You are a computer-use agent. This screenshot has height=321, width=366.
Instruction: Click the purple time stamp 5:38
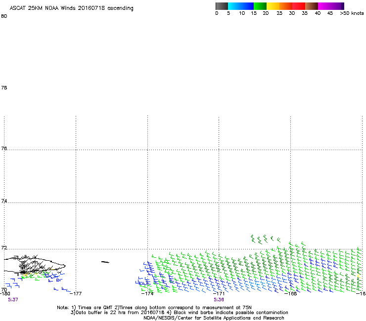[219, 300]
